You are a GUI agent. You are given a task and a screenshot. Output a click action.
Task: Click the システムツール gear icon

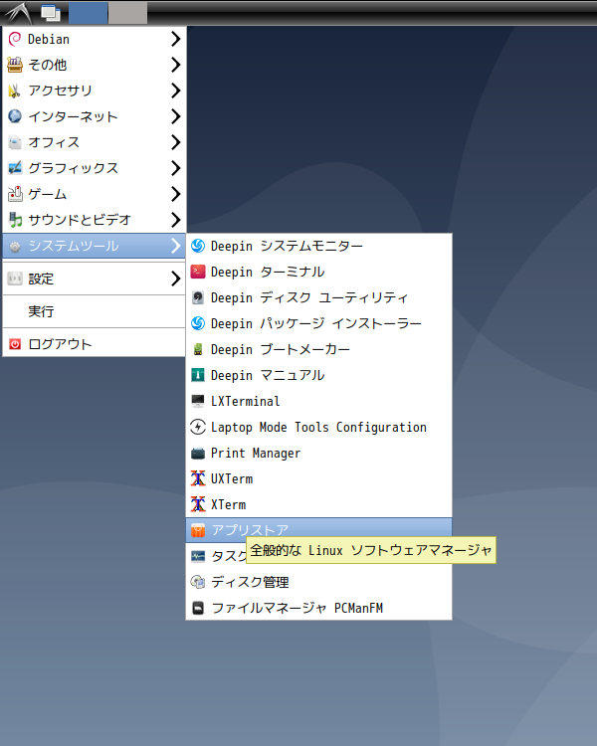[x=15, y=246]
